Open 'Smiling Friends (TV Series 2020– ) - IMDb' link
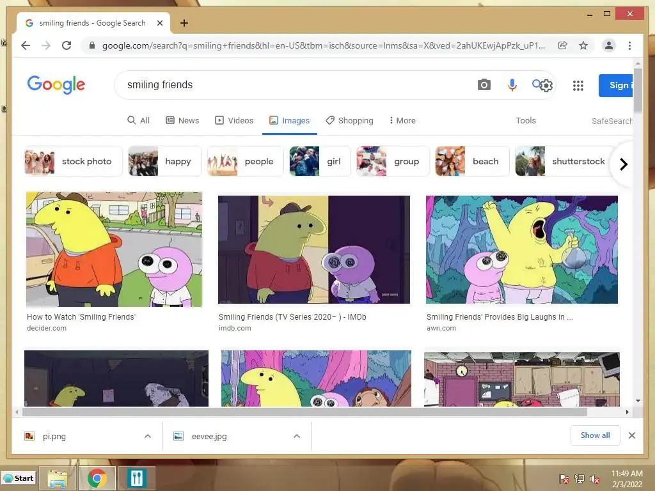 click(292, 317)
